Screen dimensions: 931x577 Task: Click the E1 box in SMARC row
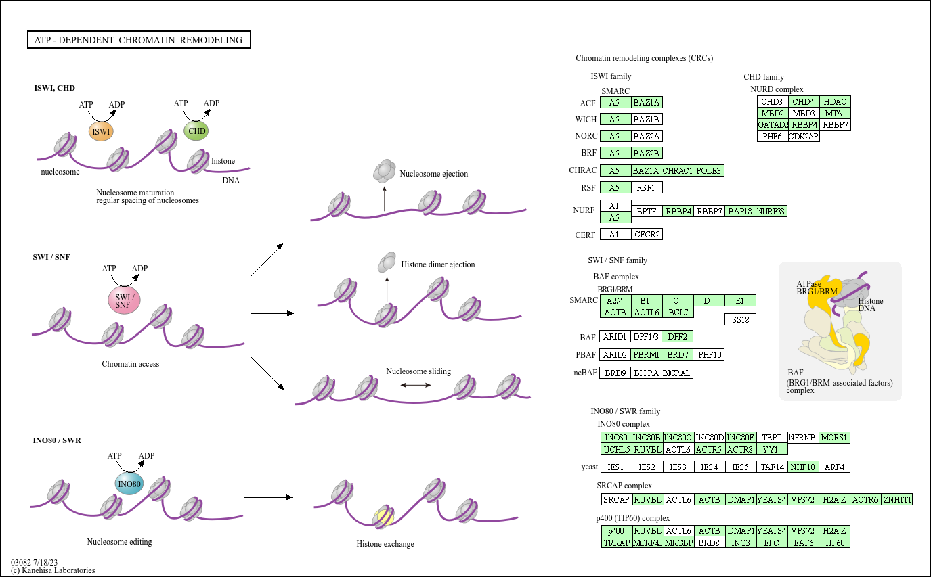[x=740, y=300]
